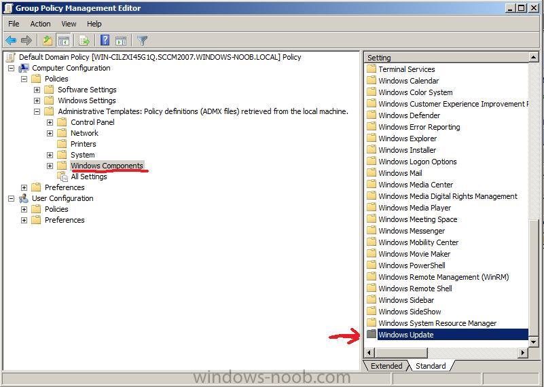Select Windows Remote Management (WinRM) entry

coord(443,277)
